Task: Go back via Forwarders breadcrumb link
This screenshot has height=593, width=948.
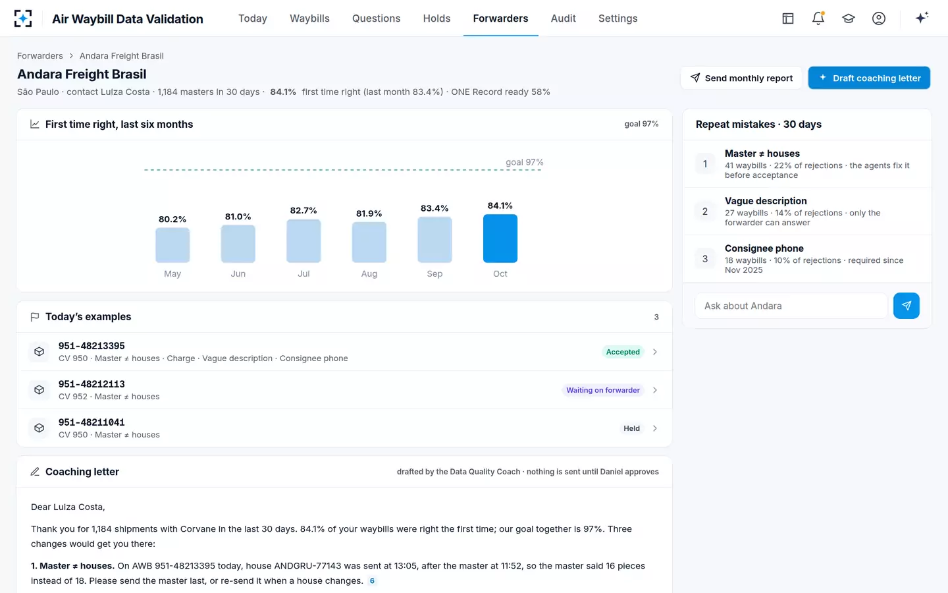Action: (40, 56)
